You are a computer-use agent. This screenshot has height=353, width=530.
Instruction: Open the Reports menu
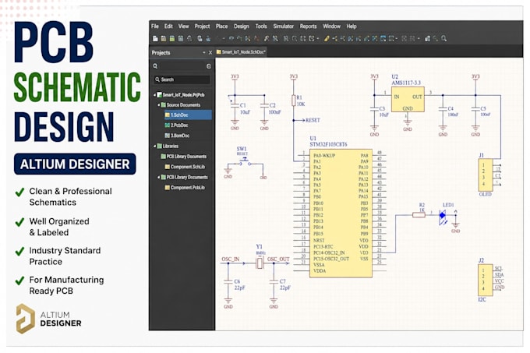click(309, 26)
